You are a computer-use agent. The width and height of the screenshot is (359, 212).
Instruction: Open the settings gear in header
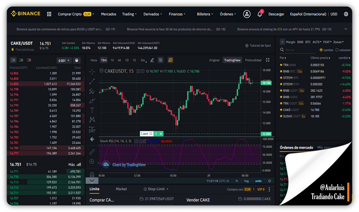(x=346, y=14)
